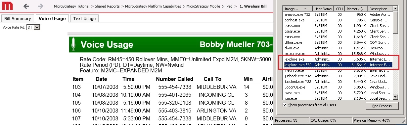This screenshot has height=125, width=407.
Task: Click Physical Memory: 46% status entry
Action: pyautogui.click(x=379, y=121)
